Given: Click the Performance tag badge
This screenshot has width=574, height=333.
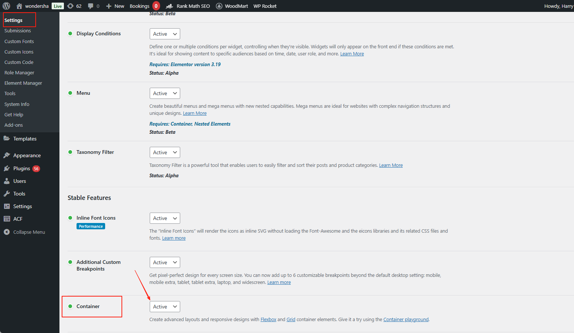Looking at the screenshot, I should (91, 226).
